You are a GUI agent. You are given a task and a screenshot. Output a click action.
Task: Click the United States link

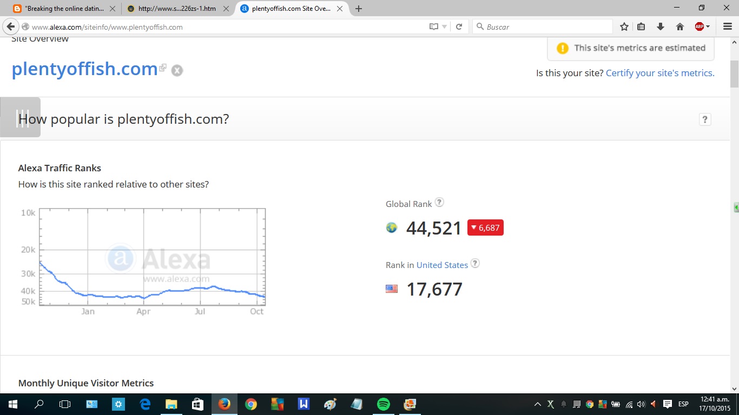coord(442,265)
